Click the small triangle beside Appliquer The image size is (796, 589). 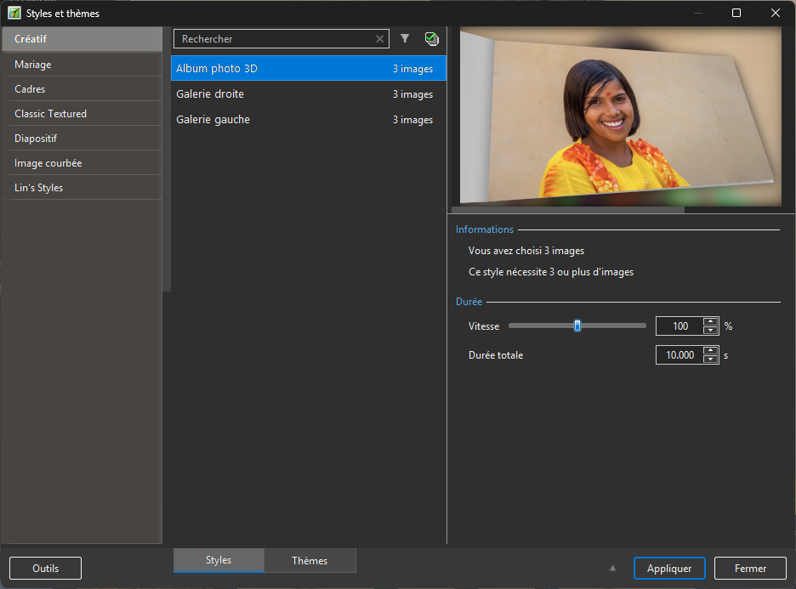(612, 569)
